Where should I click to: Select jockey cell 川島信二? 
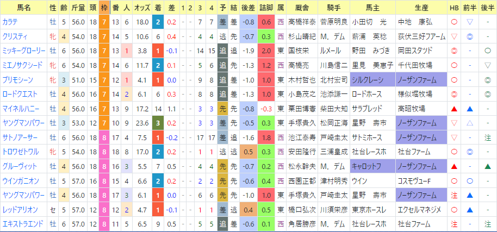tap(333, 66)
